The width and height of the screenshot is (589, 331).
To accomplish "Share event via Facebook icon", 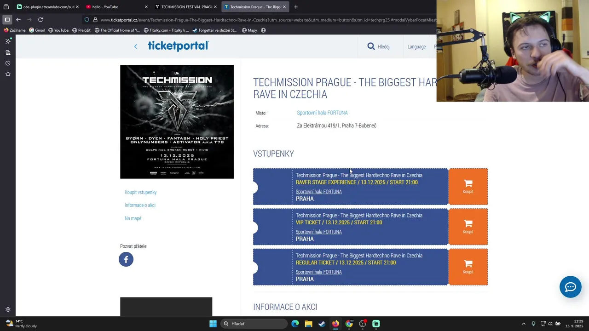I will point(126,259).
